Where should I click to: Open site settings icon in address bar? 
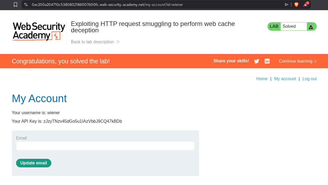pos(26,5)
